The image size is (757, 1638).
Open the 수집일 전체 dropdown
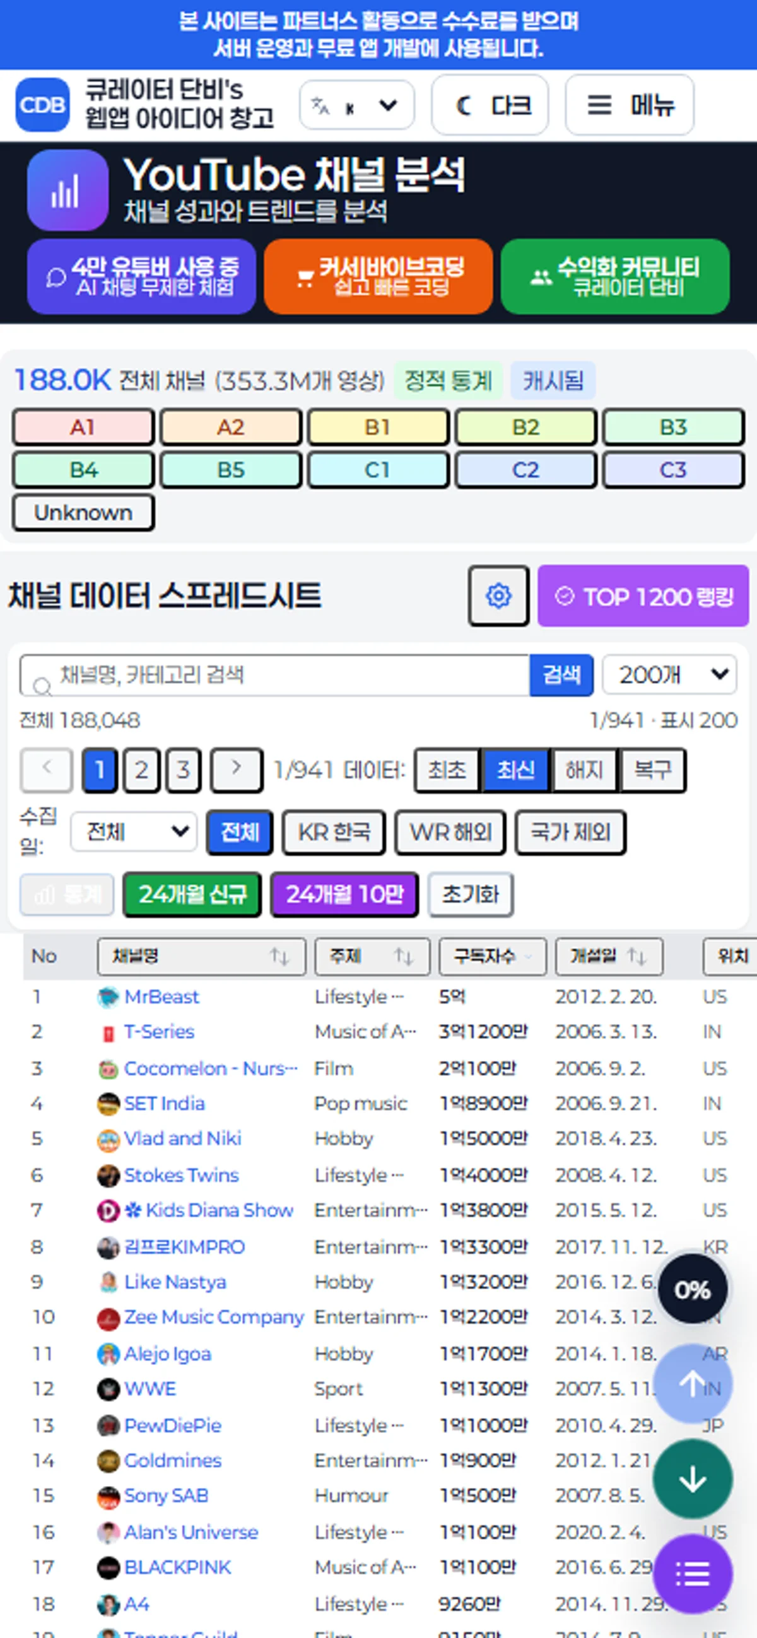(134, 832)
